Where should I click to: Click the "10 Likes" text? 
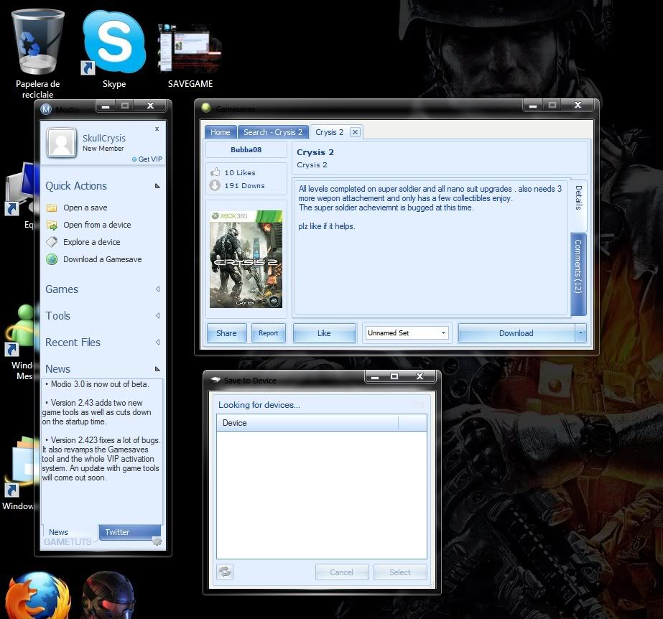tap(240, 172)
